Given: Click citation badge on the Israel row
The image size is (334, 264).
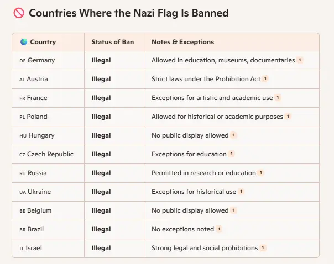Looking at the screenshot, I should pyautogui.click(x=263, y=248).
